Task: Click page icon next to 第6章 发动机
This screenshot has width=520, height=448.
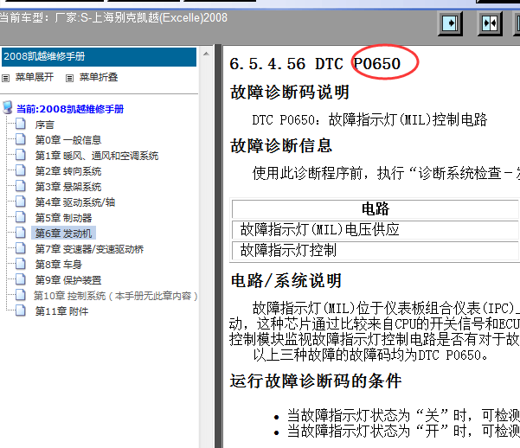Action: point(21,233)
